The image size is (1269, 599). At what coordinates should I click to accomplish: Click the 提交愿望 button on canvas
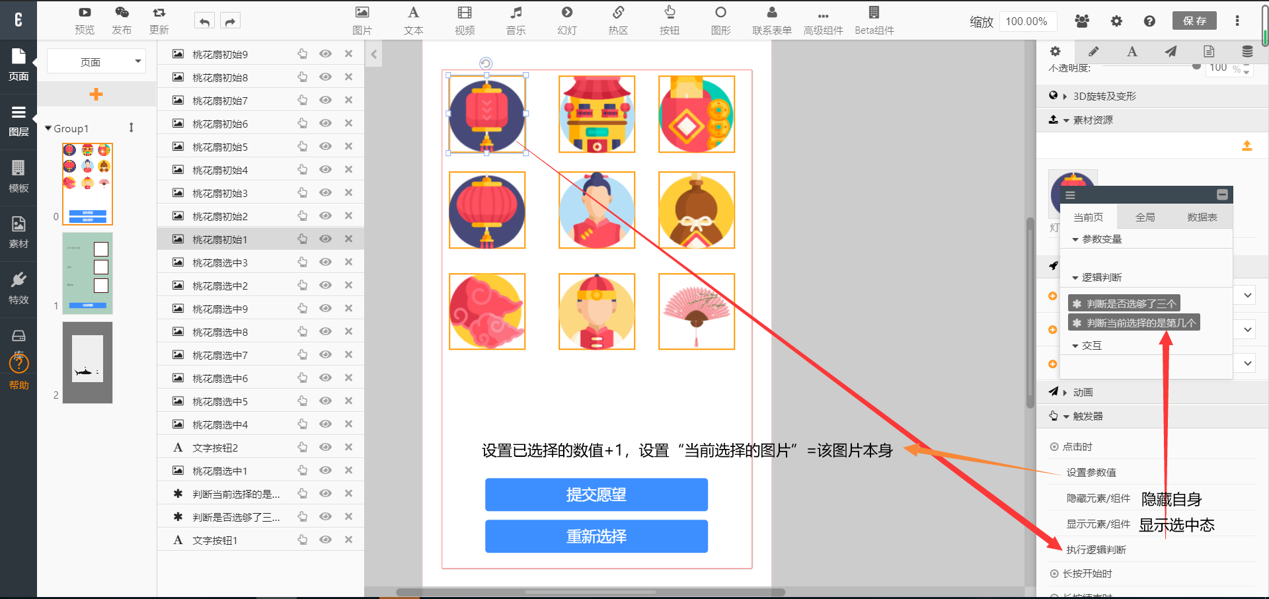(x=596, y=495)
